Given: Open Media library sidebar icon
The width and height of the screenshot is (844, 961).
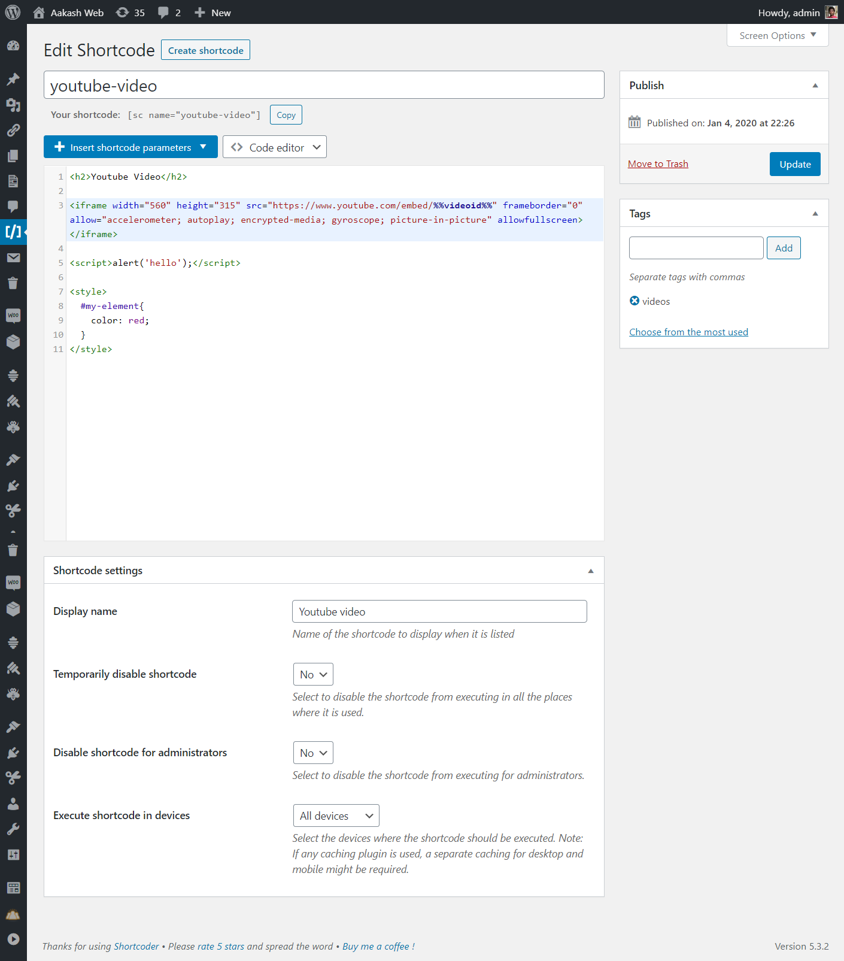Looking at the screenshot, I should 13,105.
